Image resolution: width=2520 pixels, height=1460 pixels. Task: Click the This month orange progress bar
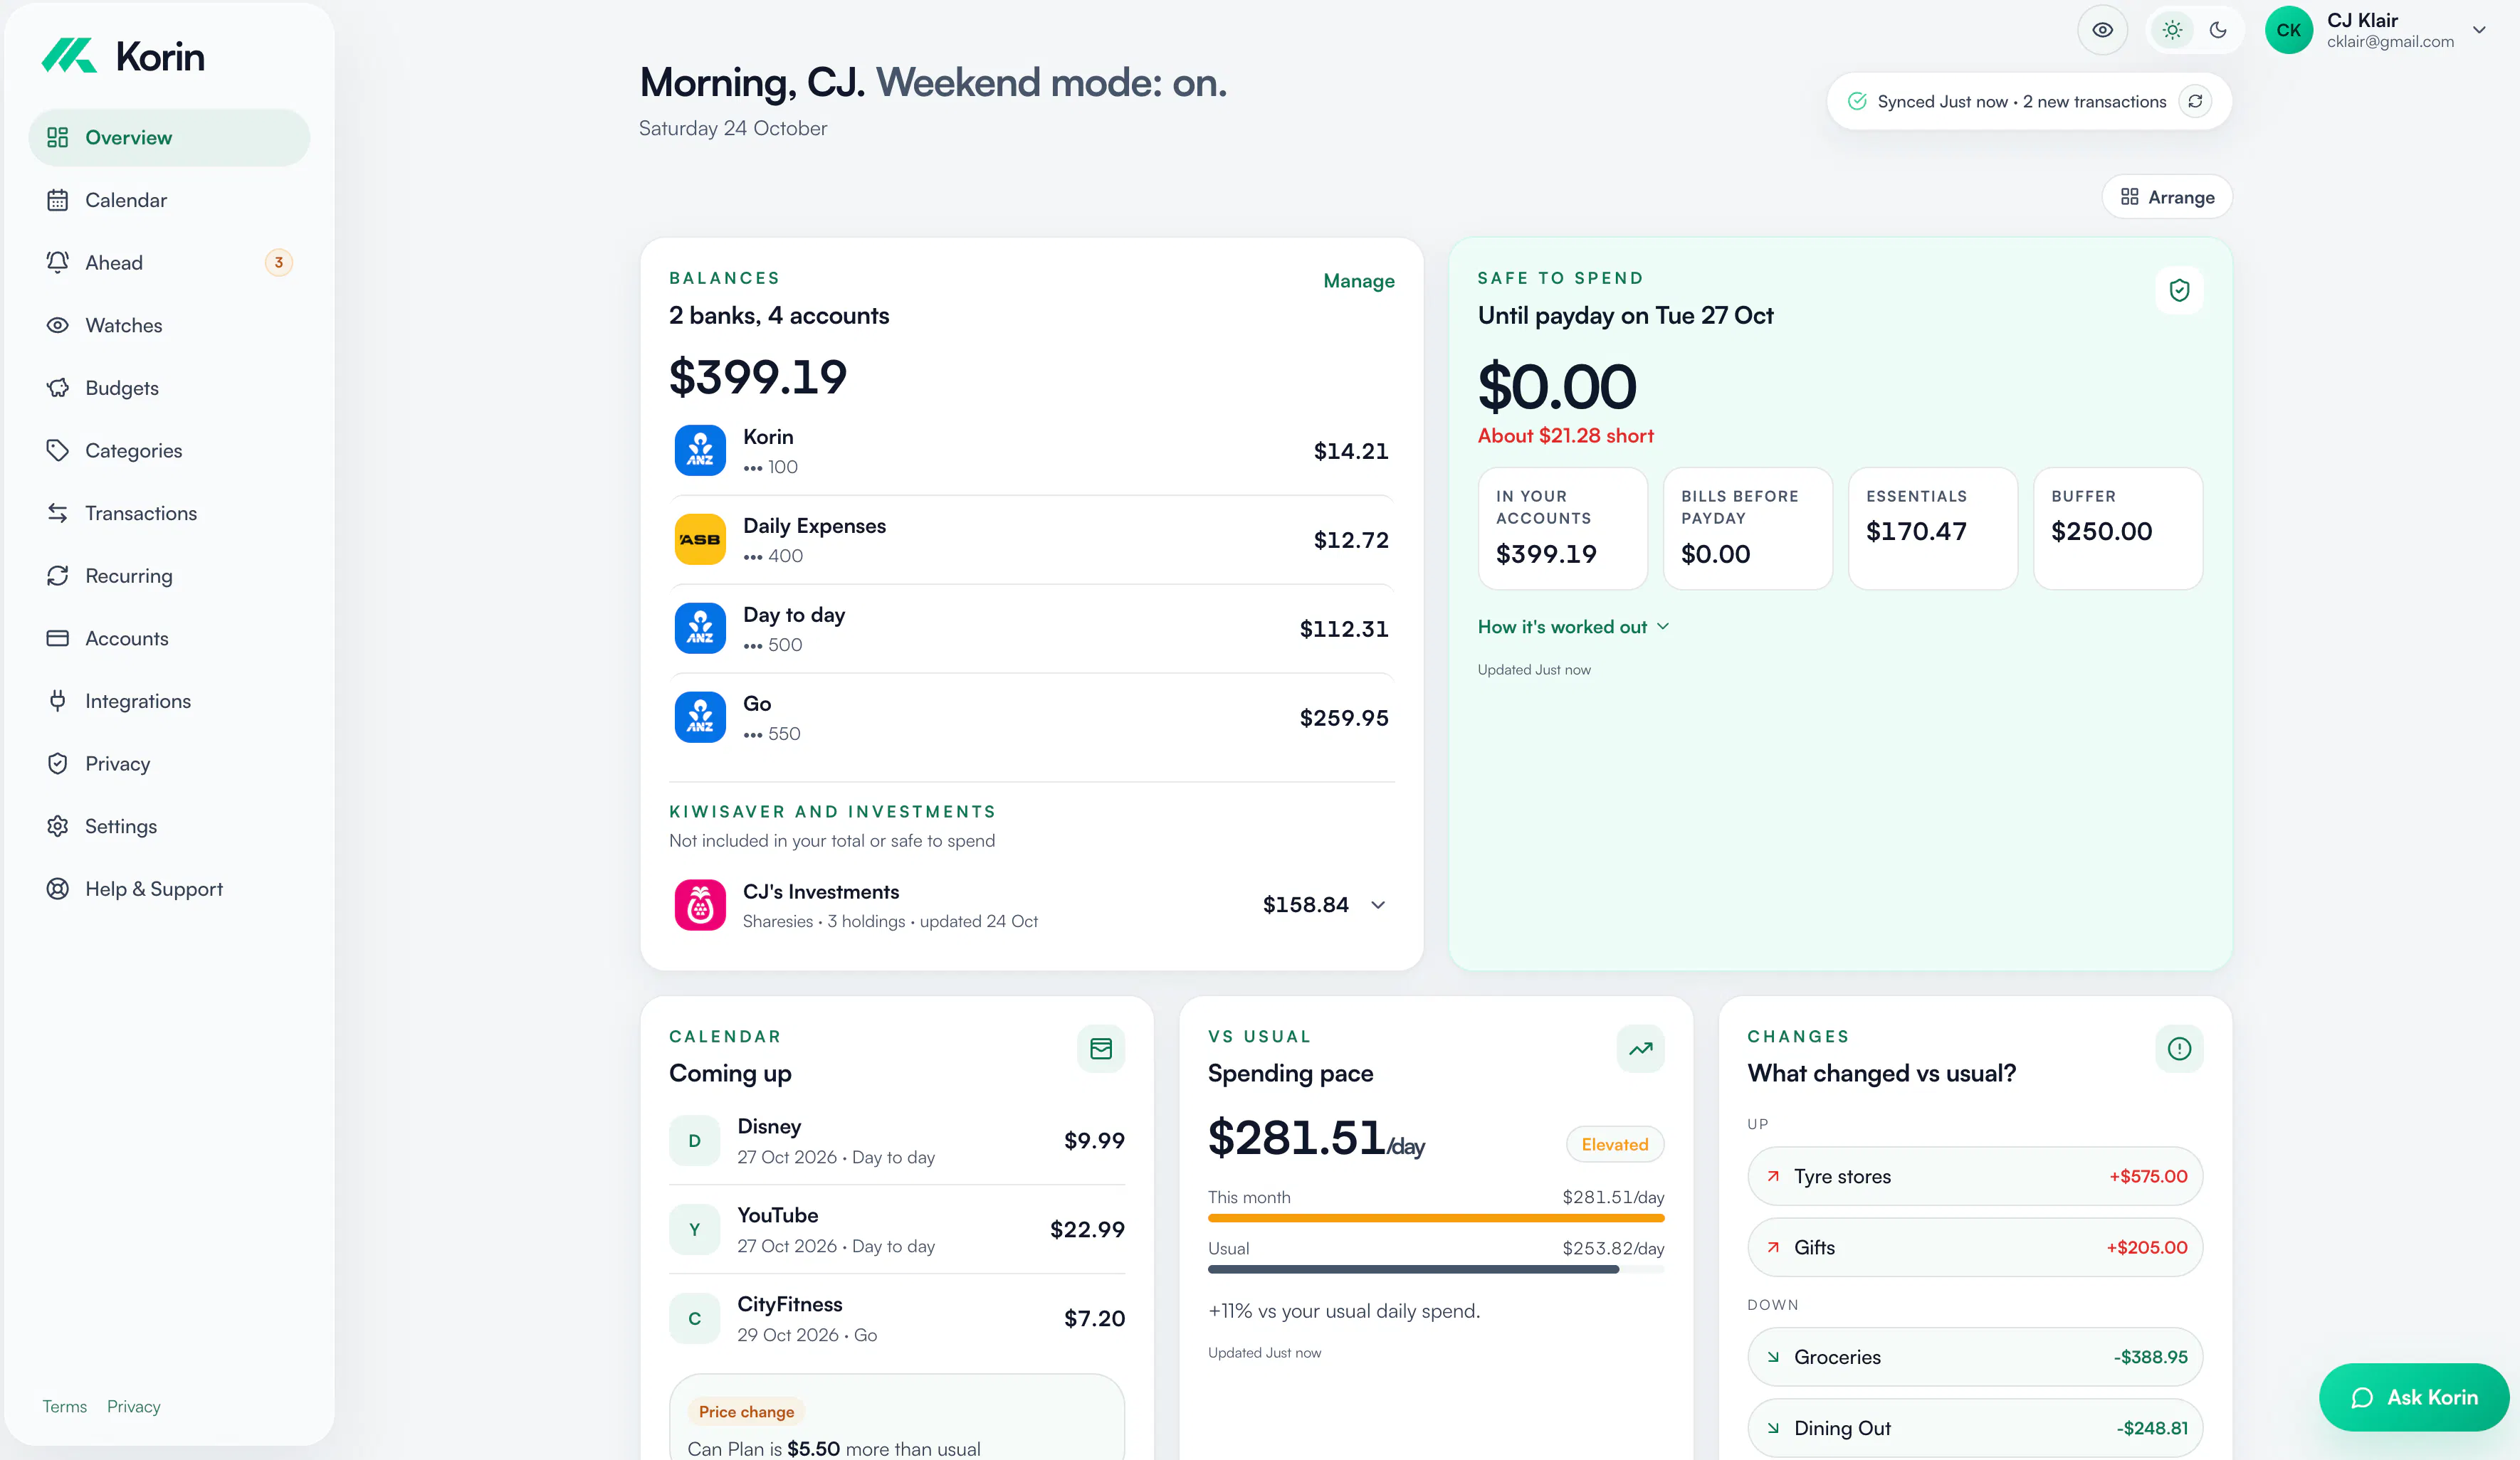click(x=1436, y=1218)
